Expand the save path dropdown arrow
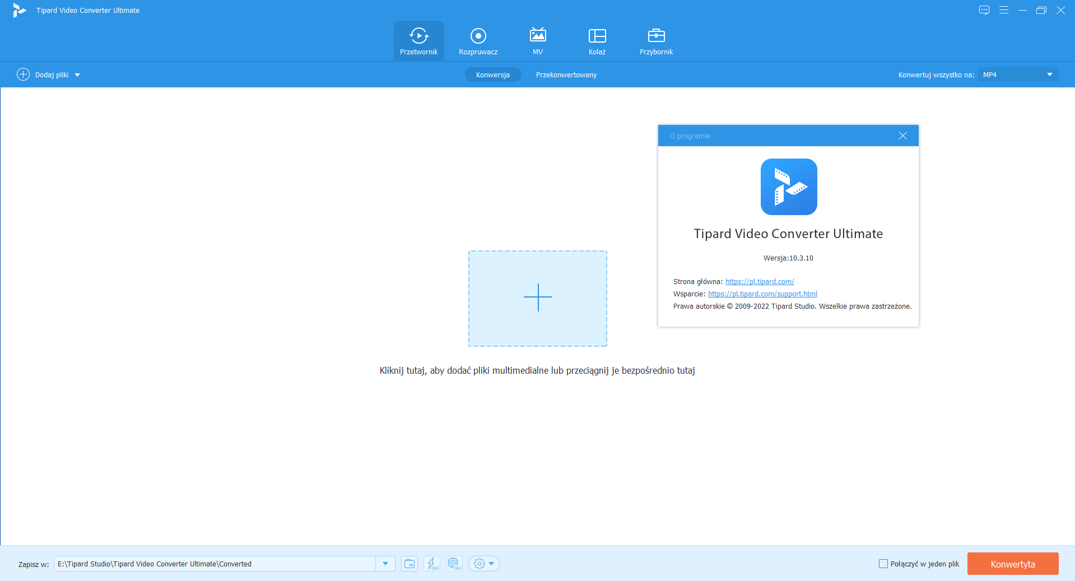Image resolution: width=1075 pixels, height=581 pixels. pyautogui.click(x=385, y=564)
